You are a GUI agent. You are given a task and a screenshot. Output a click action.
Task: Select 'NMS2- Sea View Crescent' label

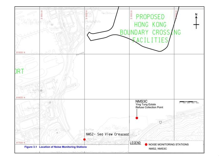click(x=108, y=134)
